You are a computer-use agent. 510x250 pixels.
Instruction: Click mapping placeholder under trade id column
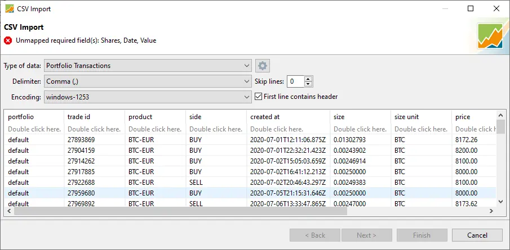(94, 129)
